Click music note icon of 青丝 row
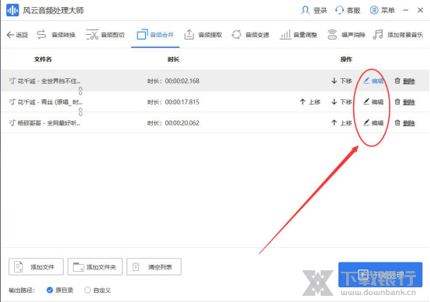The height and width of the screenshot is (302, 430). pyautogui.click(x=12, y=101)
